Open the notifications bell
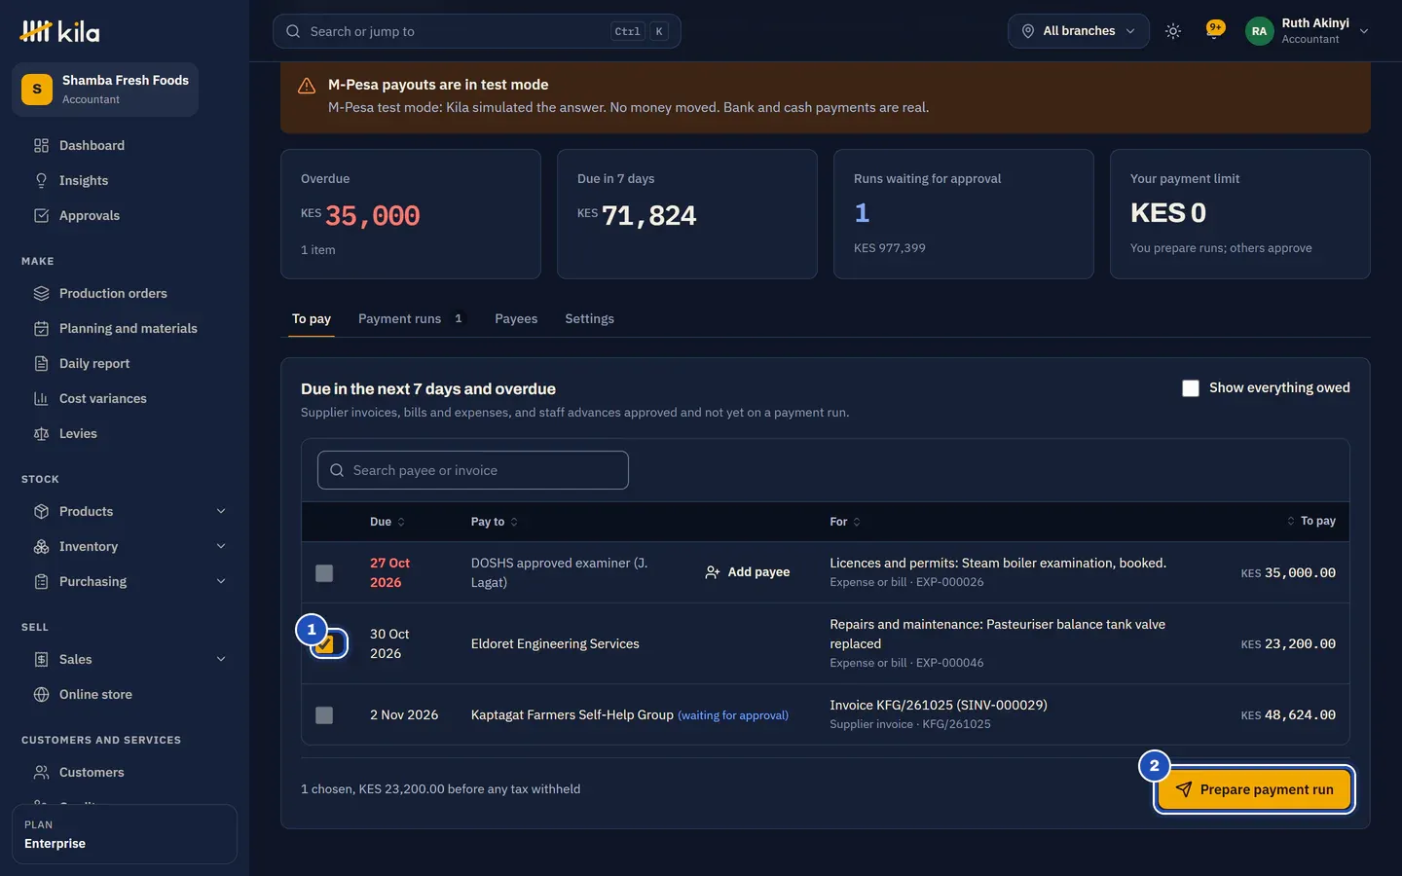1402x876 pixels. coord(1214,30)
